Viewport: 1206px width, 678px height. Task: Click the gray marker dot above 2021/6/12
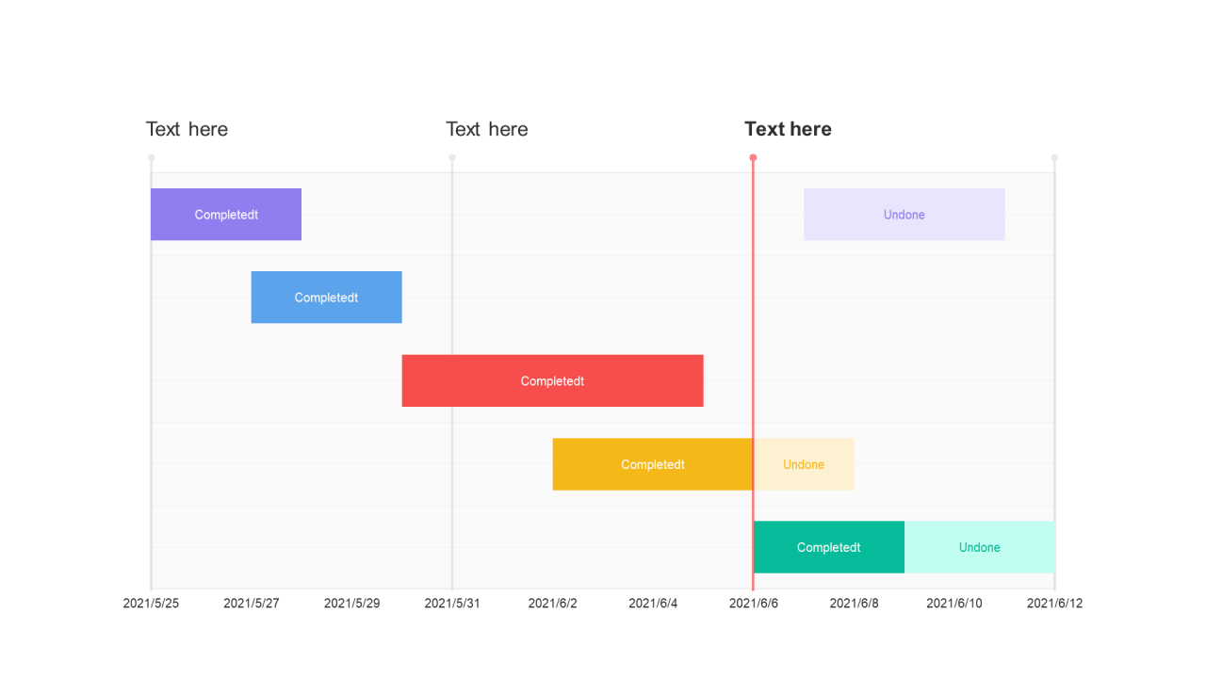click(1054, 158)
